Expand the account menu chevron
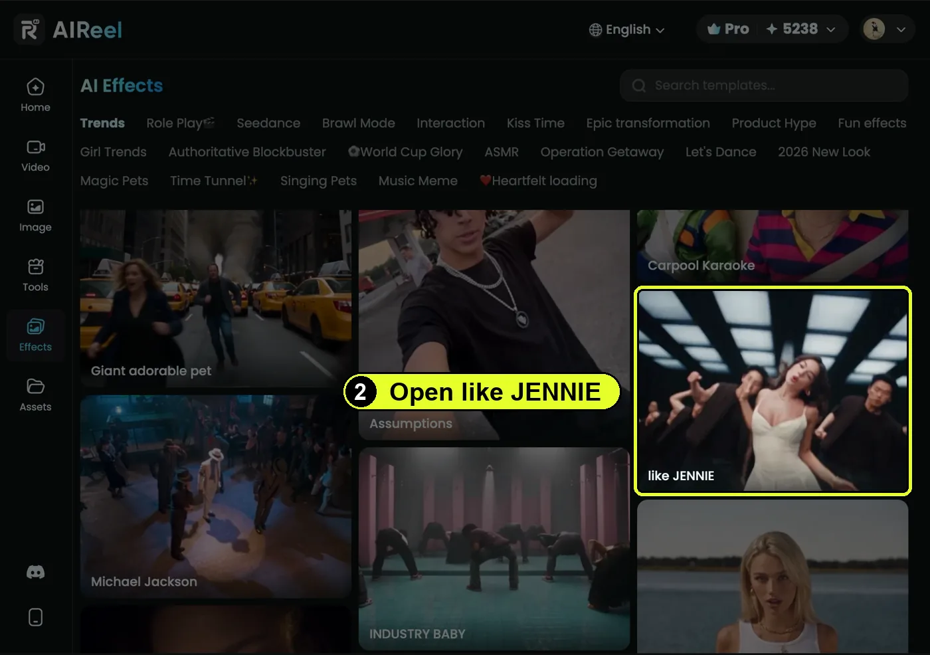930x655 pixels. (901, 30)
